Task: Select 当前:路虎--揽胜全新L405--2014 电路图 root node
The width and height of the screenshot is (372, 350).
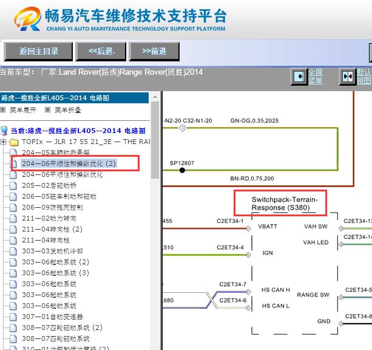Action: (x=78, y=131)
